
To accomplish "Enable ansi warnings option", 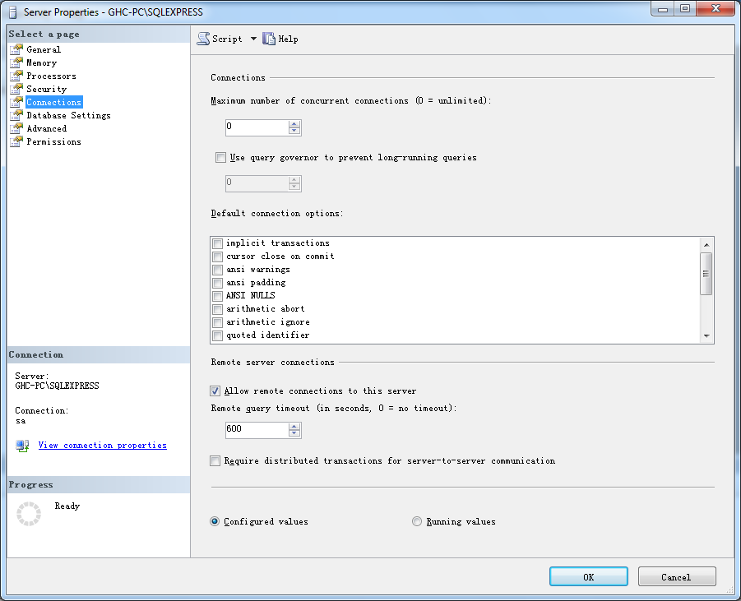I will coord(217,270).
